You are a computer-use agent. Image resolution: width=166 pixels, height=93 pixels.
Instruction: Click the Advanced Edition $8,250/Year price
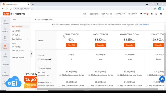point(129,40)
